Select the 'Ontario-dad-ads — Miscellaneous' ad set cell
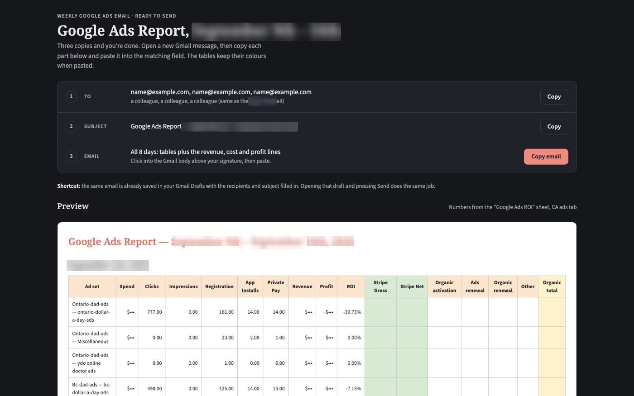 [92, 338]
